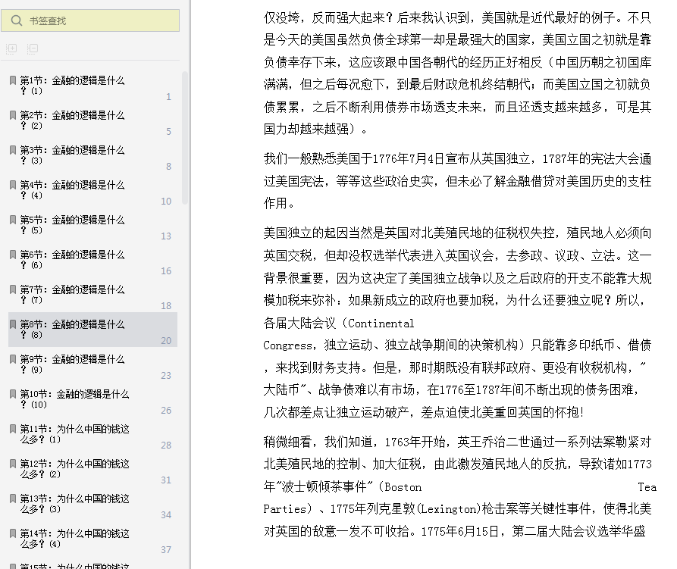Image resolution: width=677 pixels, height=569 pixels.
Task: Open bookmark 第6节: 金融的逻辑是什么 (6)
Action: tap(92, 260)
